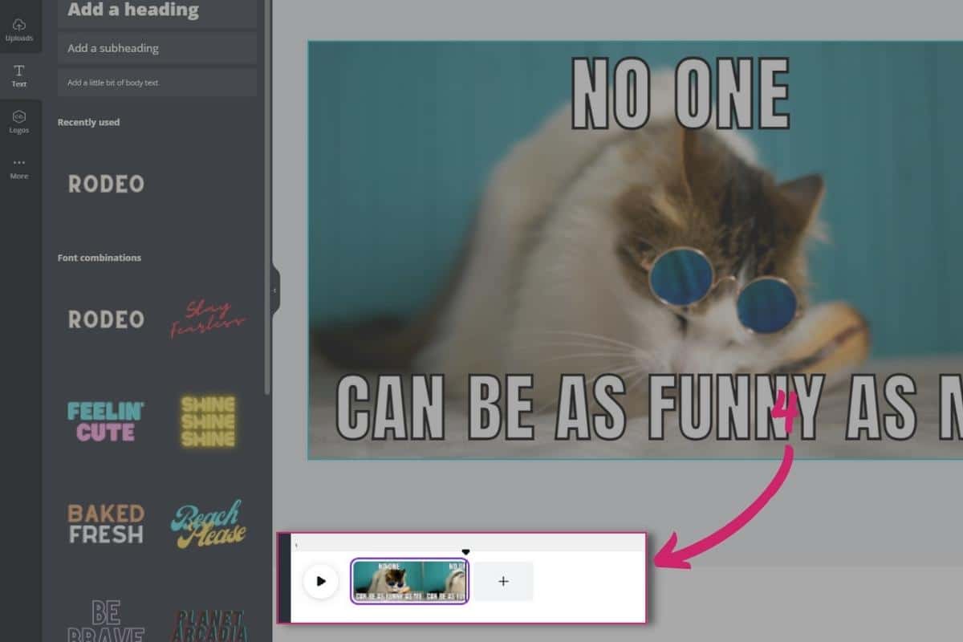The image size is (963, 642).
Task: Open the More sidebar options
Action: pyautogui.click(x=19, y=168)
